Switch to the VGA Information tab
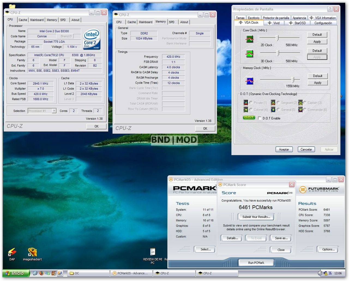Screen dimensions: 349x281 point(323,18)
